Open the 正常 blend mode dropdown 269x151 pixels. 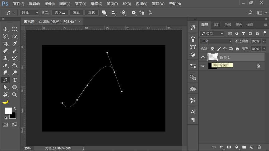216,41
